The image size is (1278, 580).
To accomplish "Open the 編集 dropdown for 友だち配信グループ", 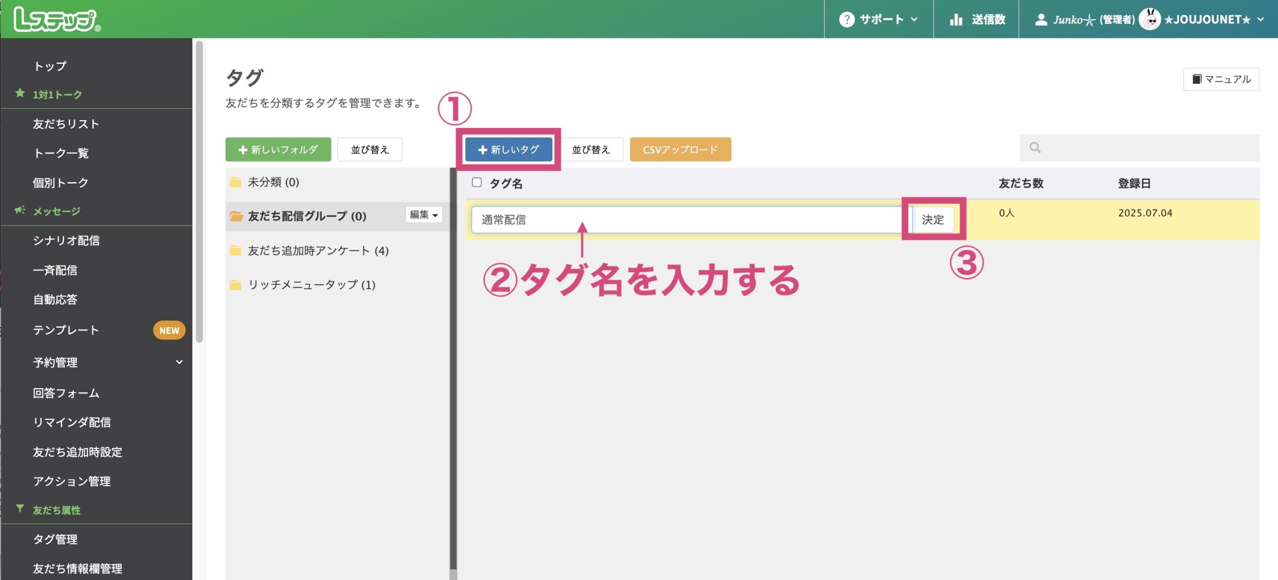I will (x=424, y=215).
